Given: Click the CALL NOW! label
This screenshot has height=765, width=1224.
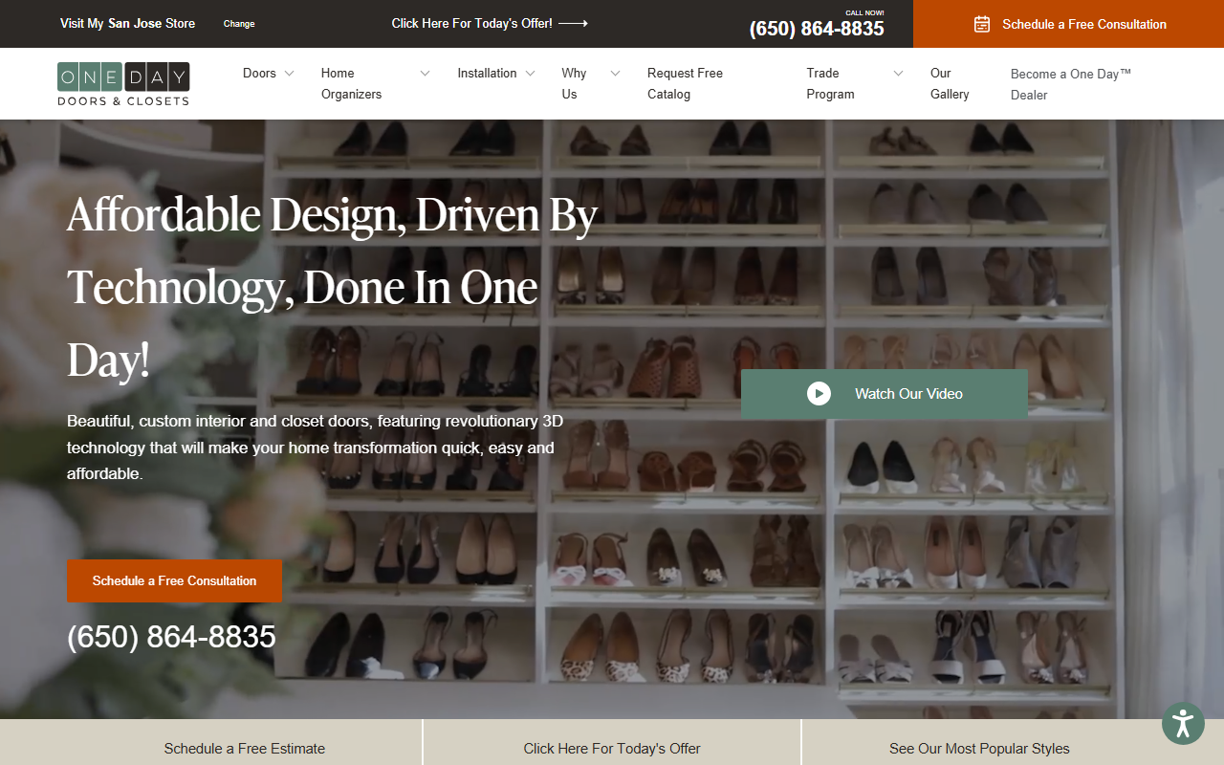Looking at the screenshot, I should click(x=864, y=12).
